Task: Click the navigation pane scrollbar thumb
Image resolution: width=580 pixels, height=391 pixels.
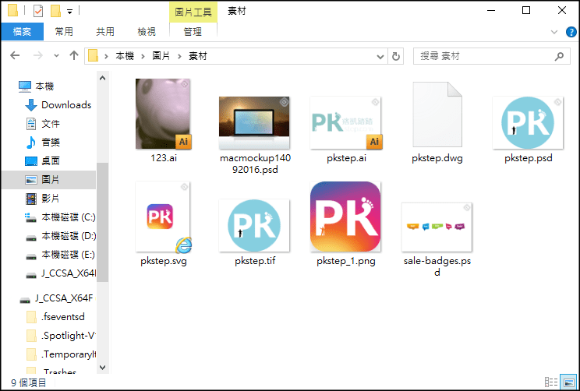Action: 102,222
